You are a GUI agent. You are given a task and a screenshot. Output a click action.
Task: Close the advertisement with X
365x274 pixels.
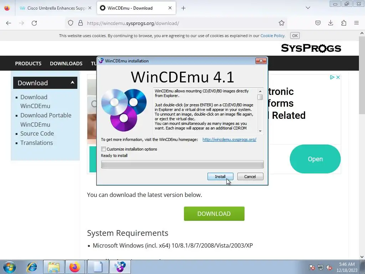[338, 77]
